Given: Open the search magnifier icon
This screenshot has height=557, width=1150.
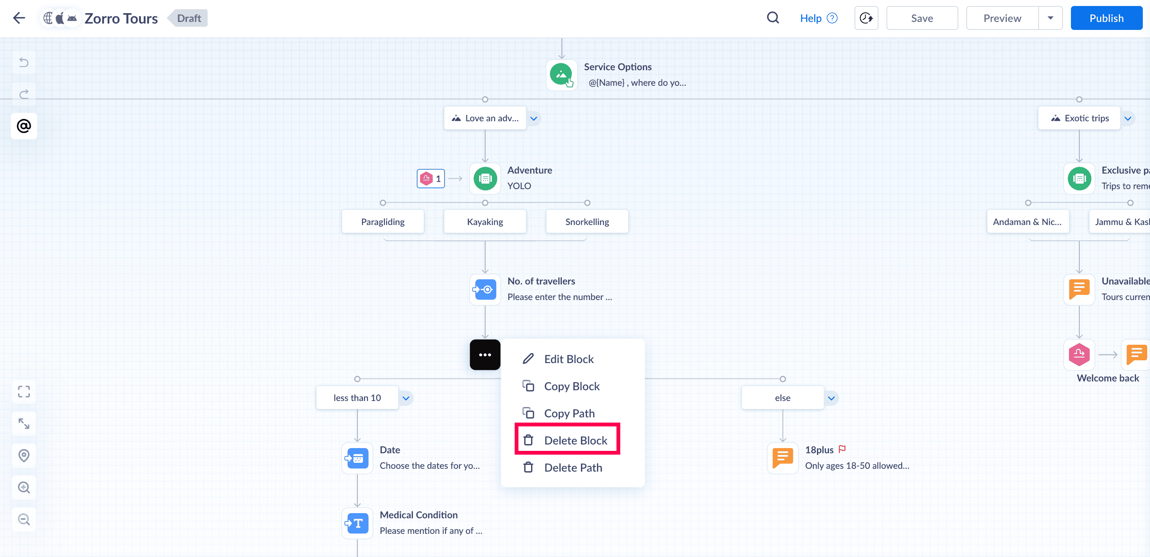Looking at the screenshot, I should tap(773, 18).
